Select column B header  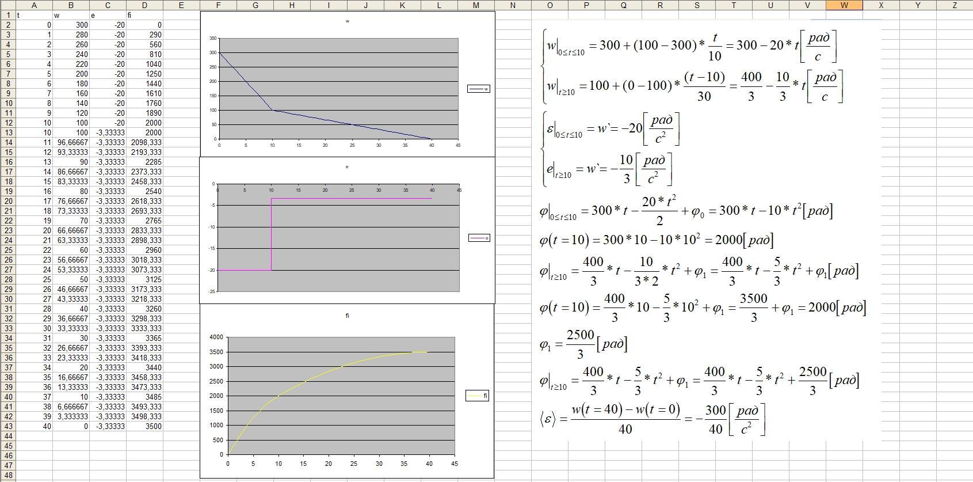(71, 5)
